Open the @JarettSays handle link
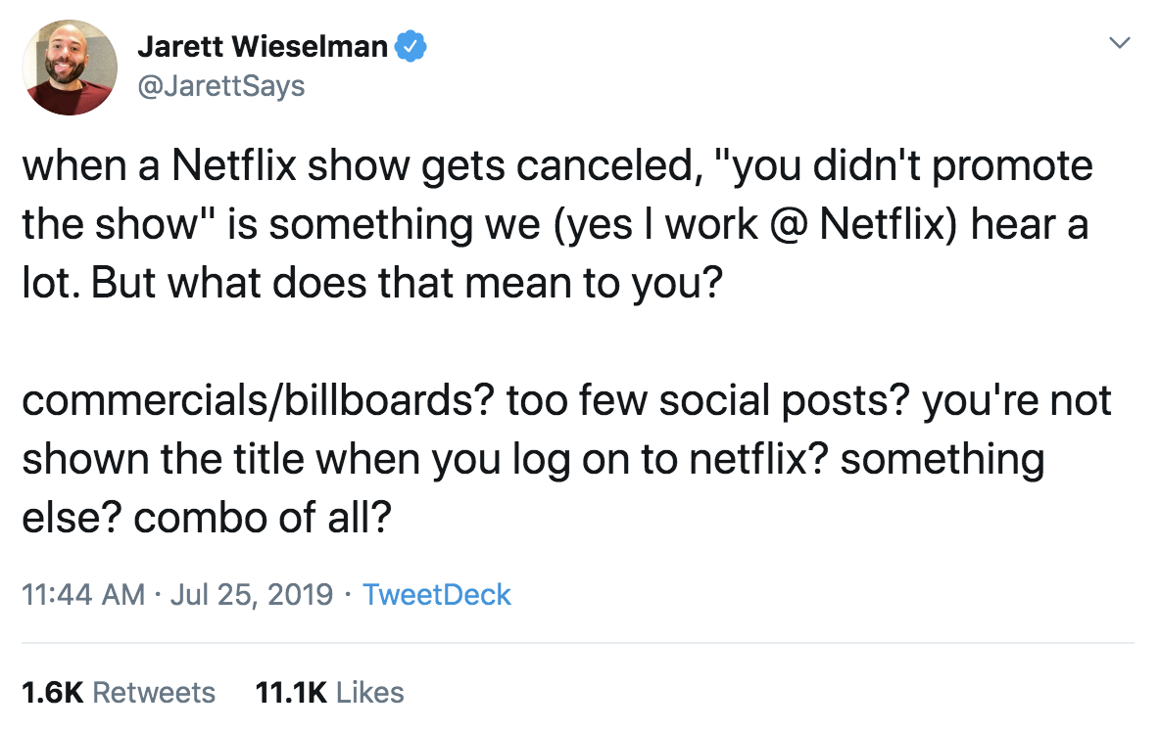 point(221,86)
